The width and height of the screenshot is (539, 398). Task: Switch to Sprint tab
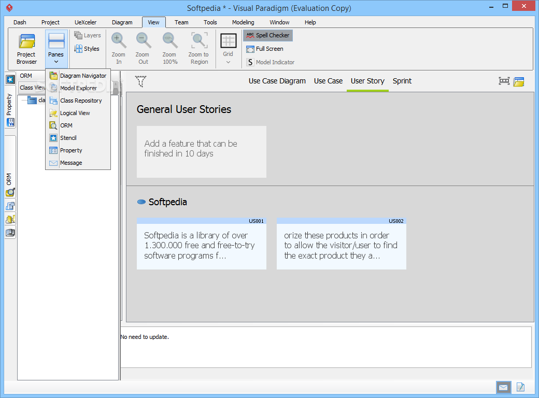click(402, 81)
